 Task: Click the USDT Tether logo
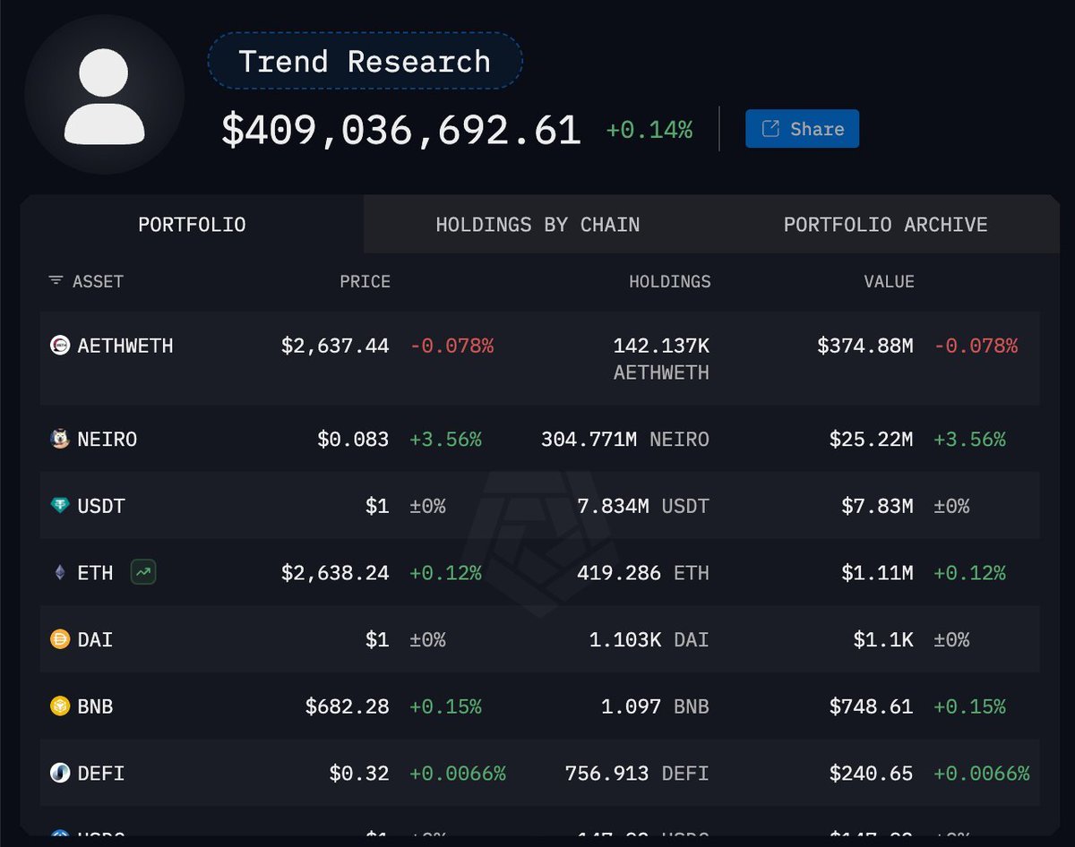tap(59, 506)
